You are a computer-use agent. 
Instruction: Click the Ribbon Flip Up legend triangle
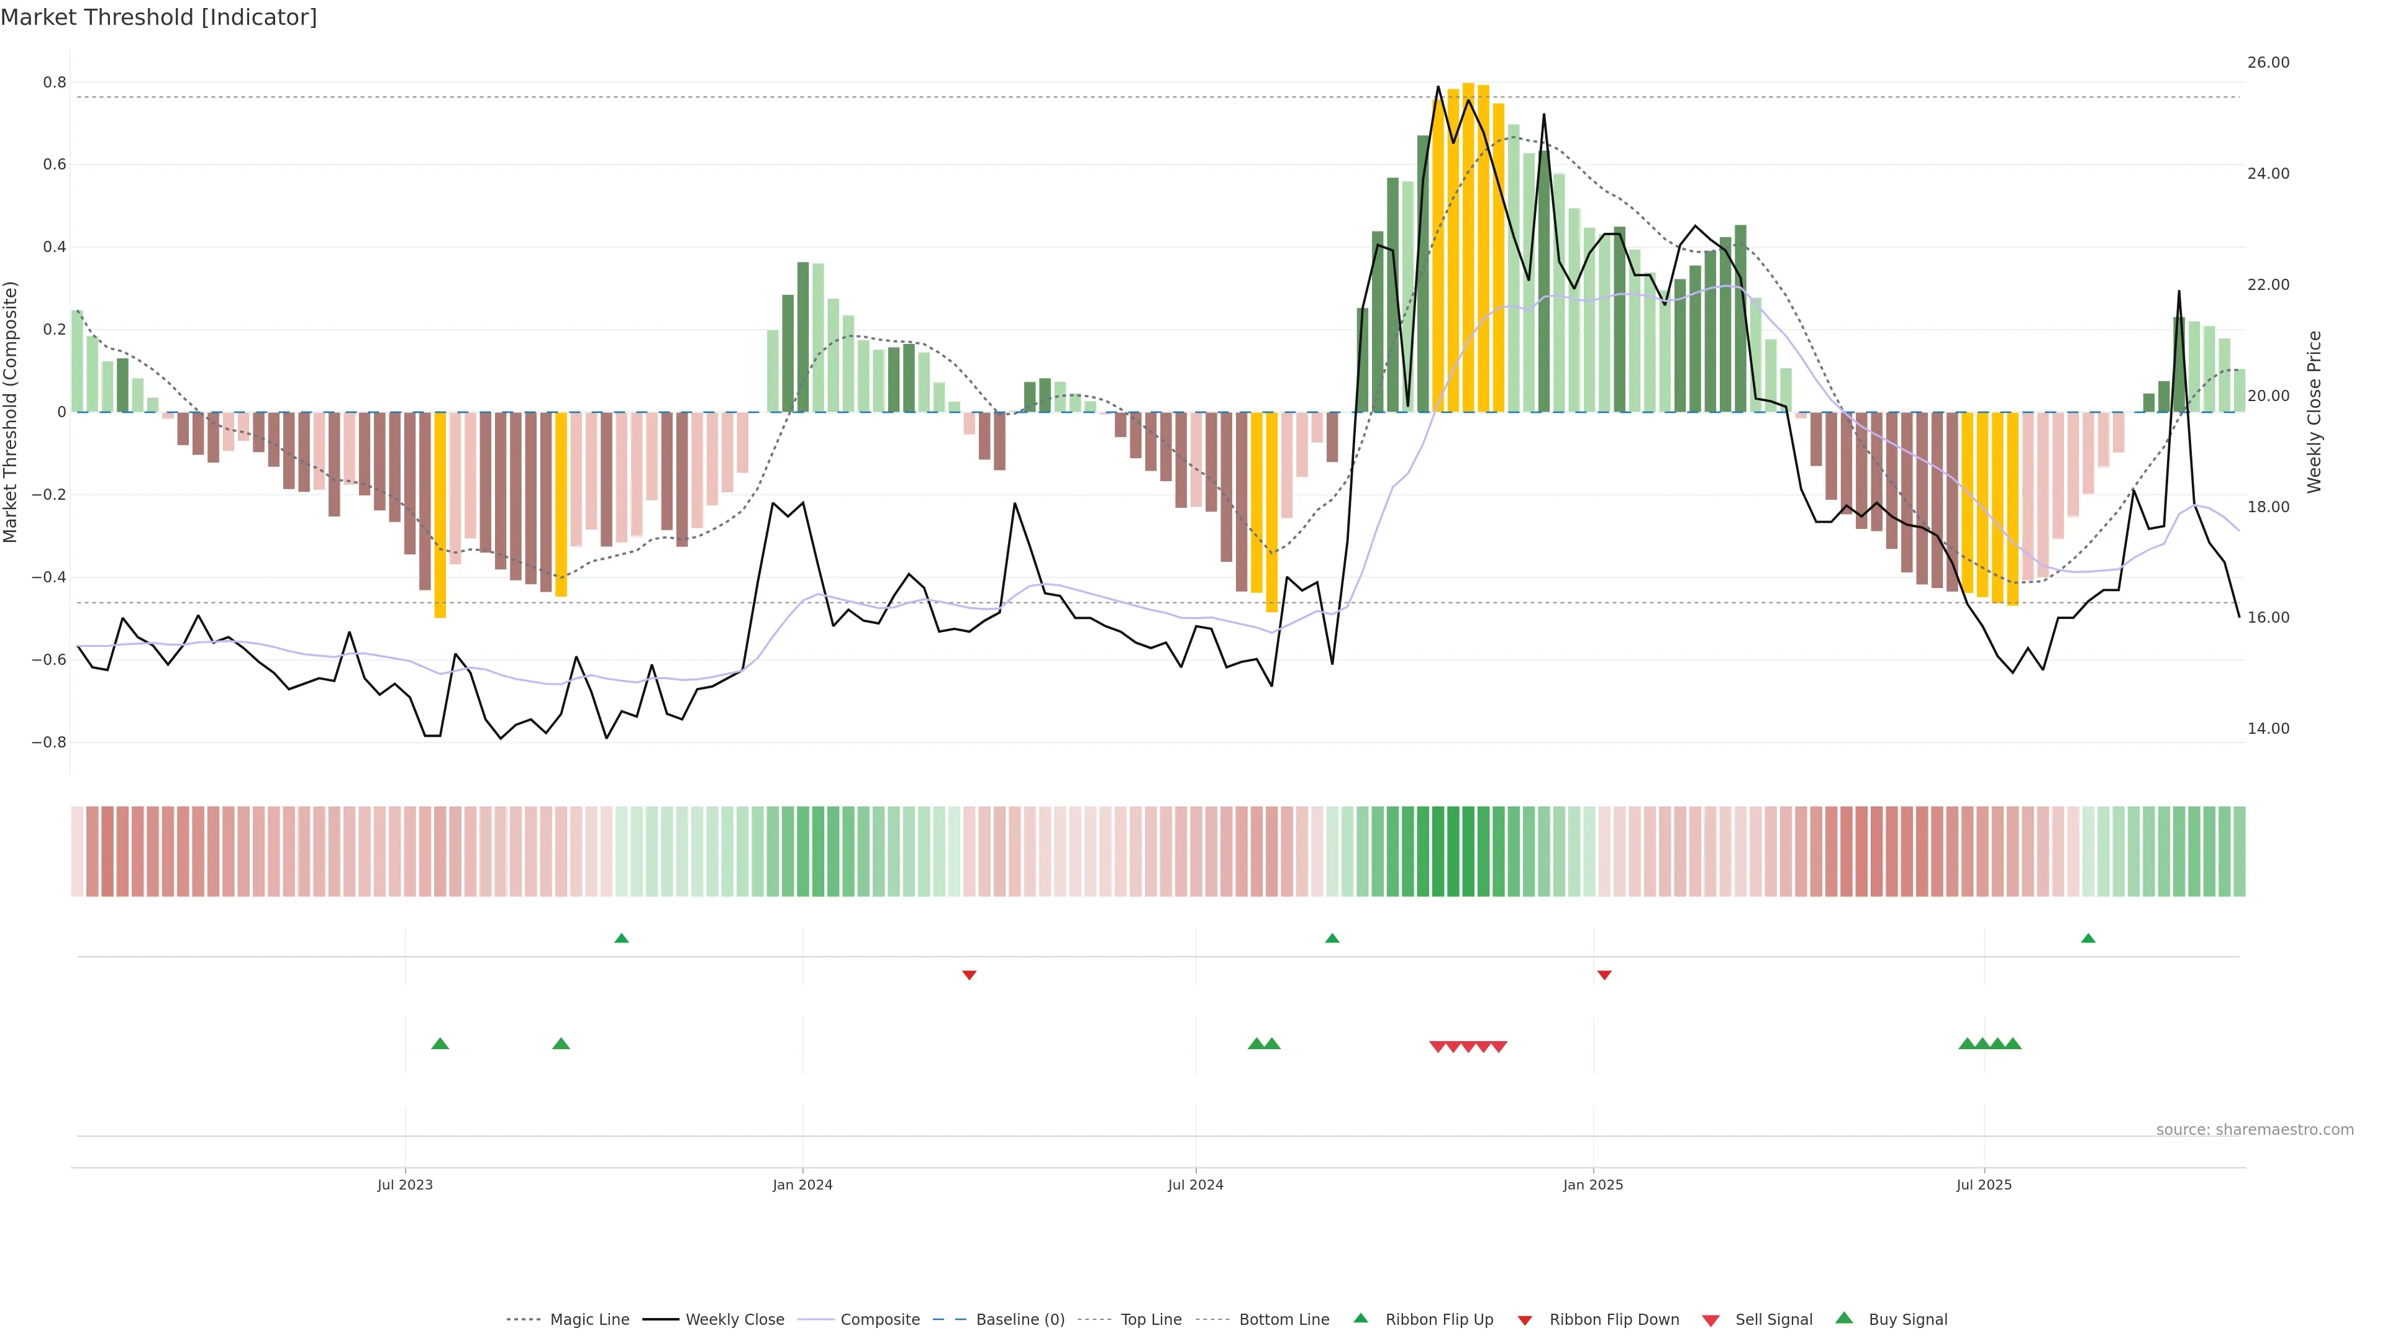click(1360, 1318)
